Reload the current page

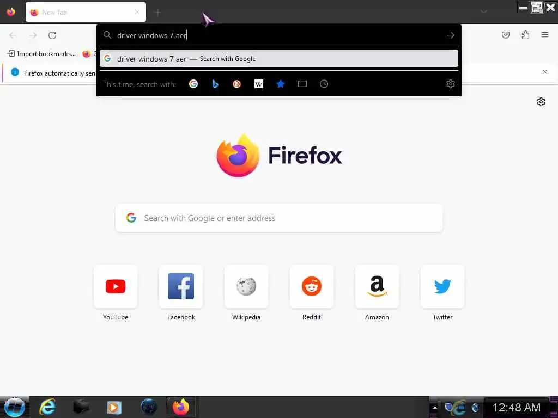click(x=52, y=35)
